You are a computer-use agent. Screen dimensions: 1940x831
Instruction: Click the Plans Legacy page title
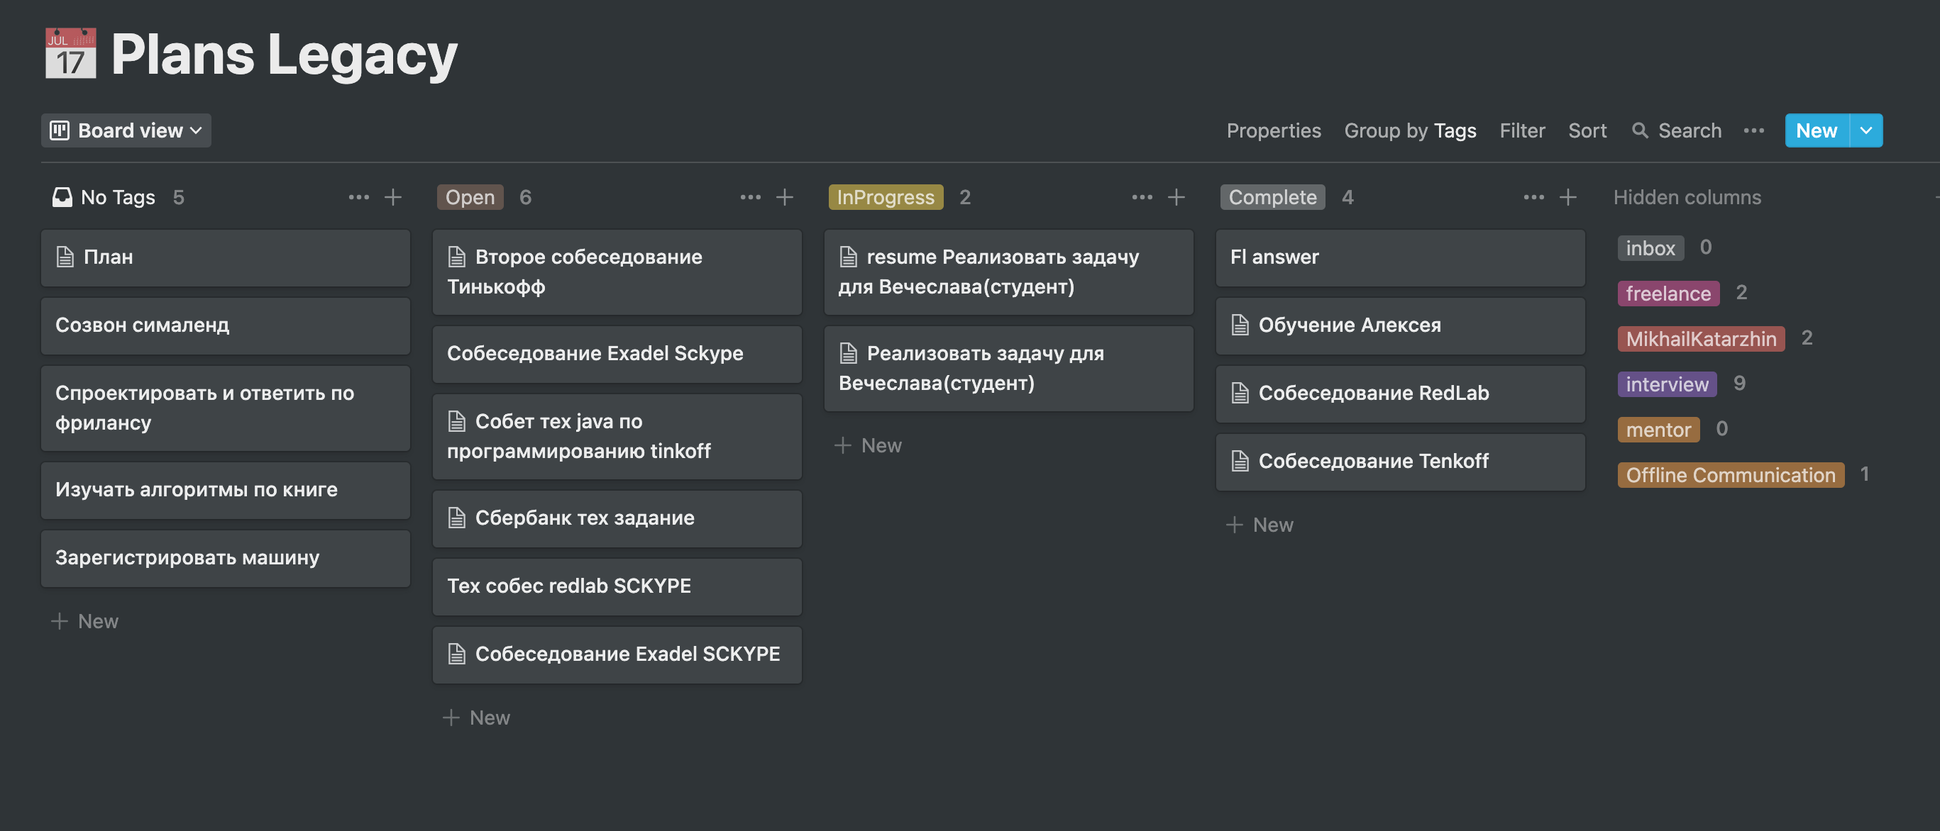(x=284, y=54)
